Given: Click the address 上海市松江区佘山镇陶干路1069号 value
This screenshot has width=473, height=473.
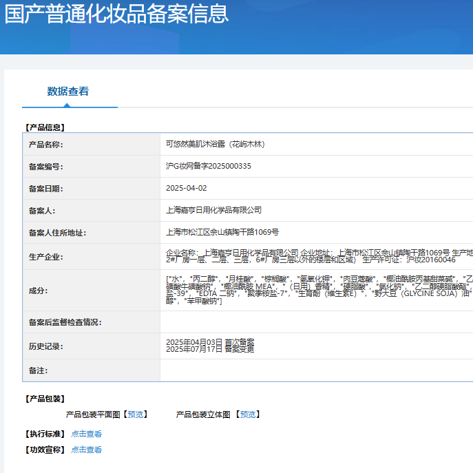Looking at the screenshot, I should point(222,232).
